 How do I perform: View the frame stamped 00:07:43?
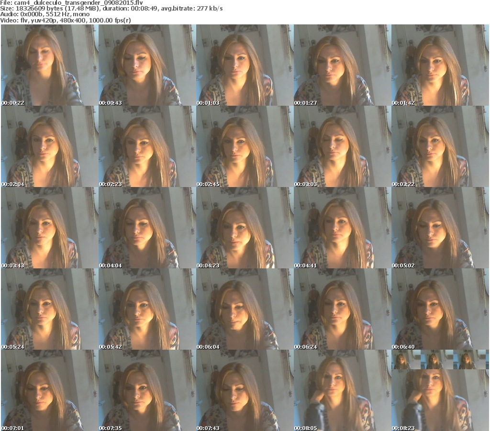(245, 390)
